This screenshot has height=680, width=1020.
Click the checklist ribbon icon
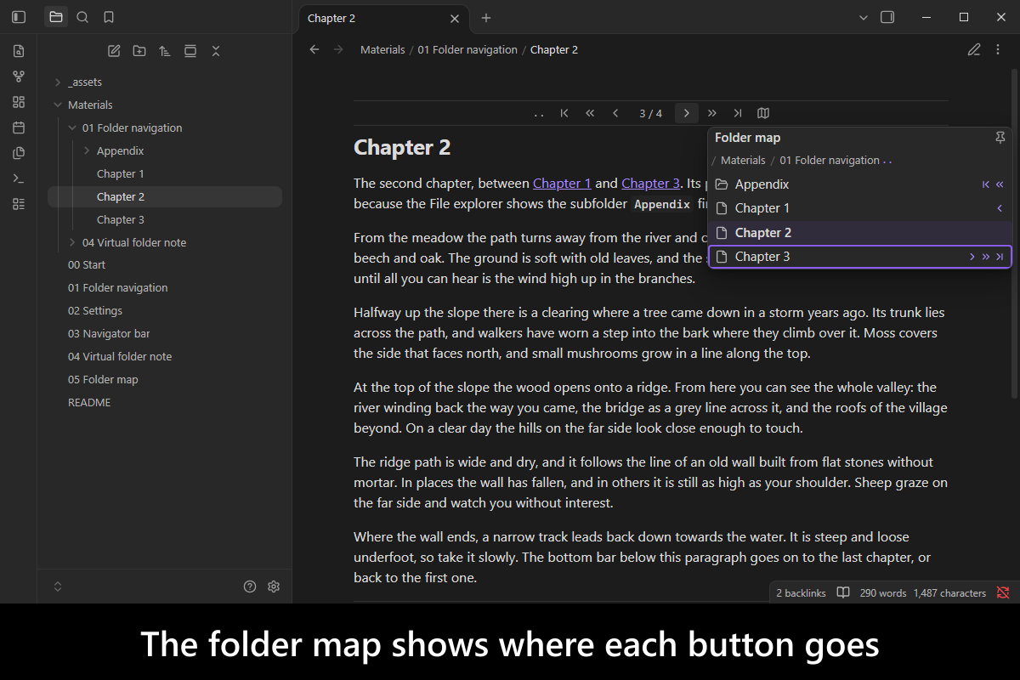coord(19,204)
